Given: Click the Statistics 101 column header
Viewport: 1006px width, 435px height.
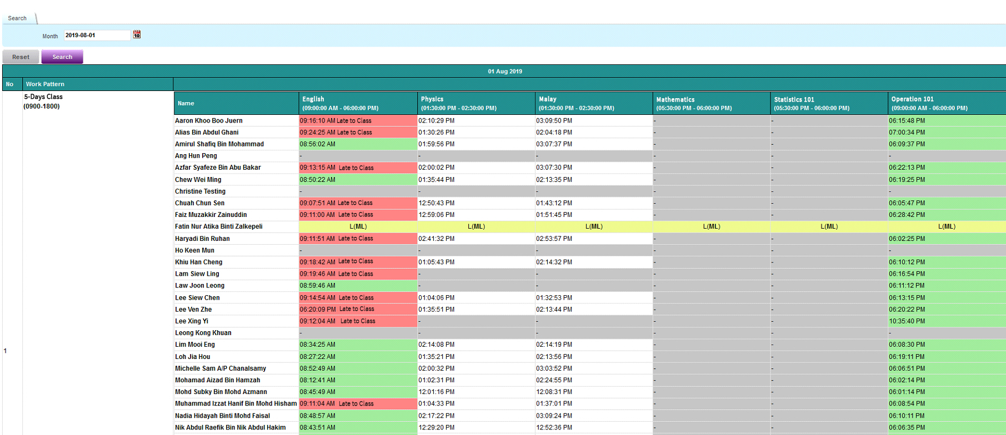Looking at the screenshot, I should click(x=829, y=103).
